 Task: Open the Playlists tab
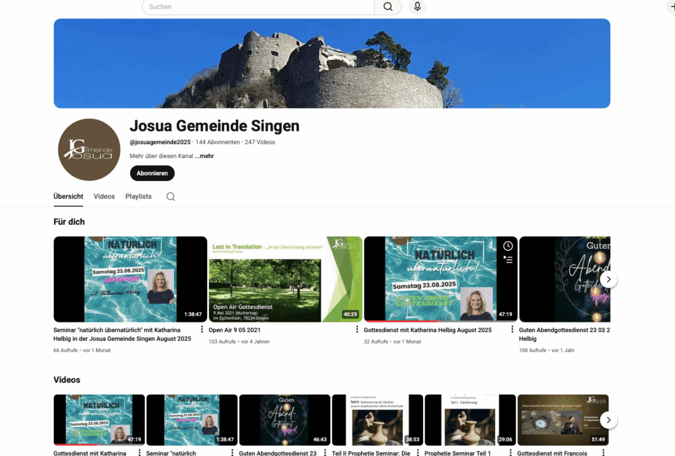click(x=138, y=197)
